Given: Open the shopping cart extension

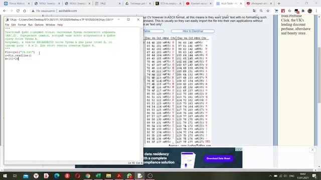Looking at the screenshot, I should [x=276, y=11].
